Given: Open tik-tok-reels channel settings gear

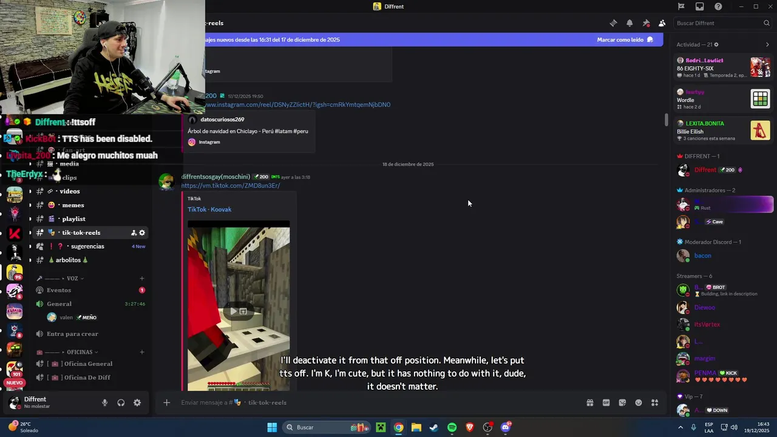Looking at the screenshot, I should tap(142, 232).
